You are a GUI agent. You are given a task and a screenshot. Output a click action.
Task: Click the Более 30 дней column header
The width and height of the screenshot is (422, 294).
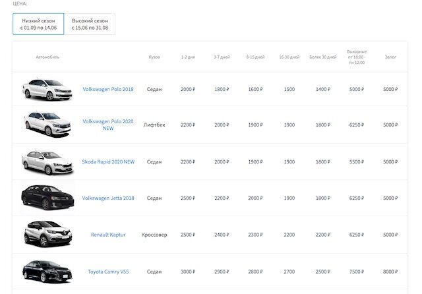pyautogui.click(x=322, y=57)
